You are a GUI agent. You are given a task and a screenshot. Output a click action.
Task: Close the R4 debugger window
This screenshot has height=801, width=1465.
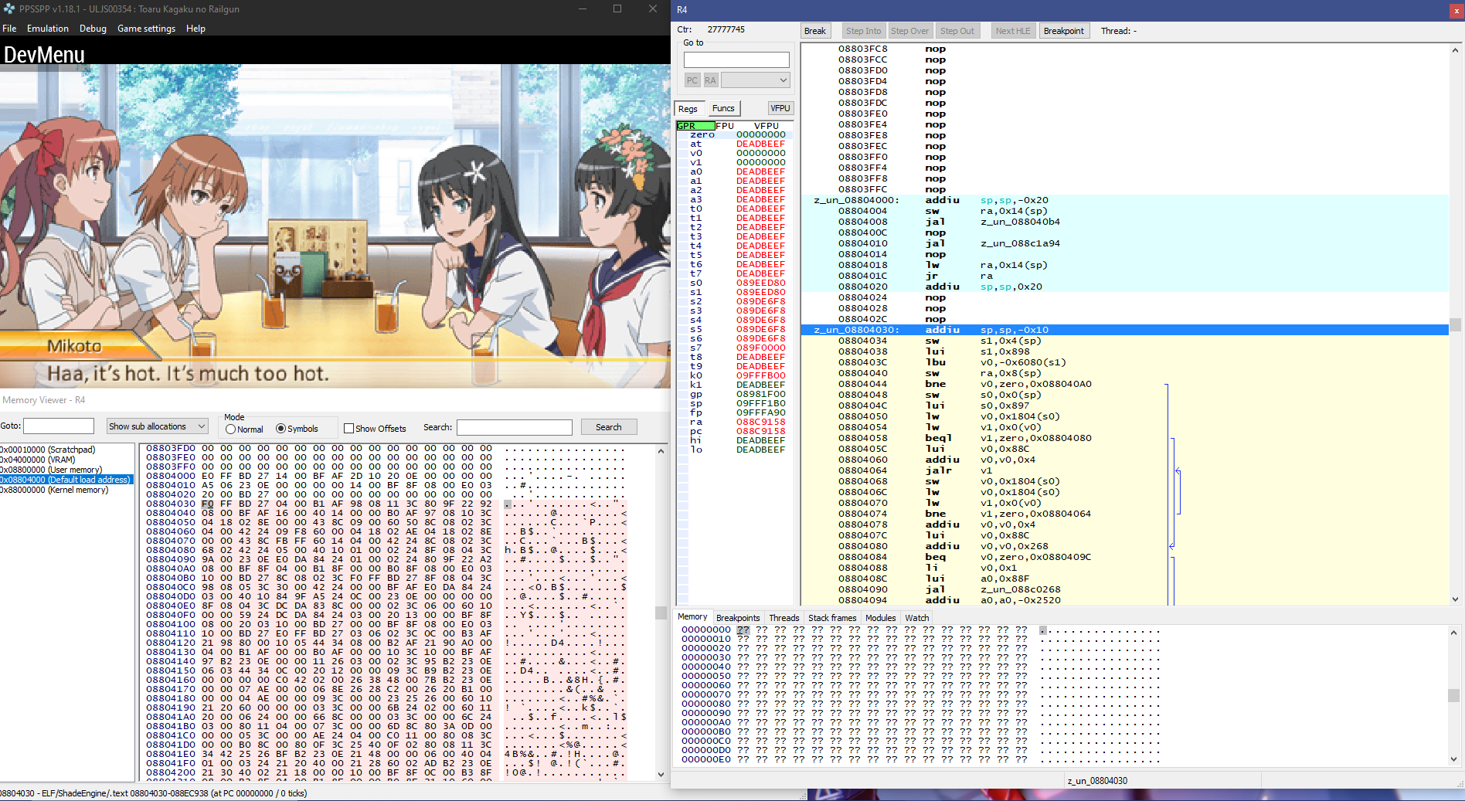click(x=1457, y=10)
